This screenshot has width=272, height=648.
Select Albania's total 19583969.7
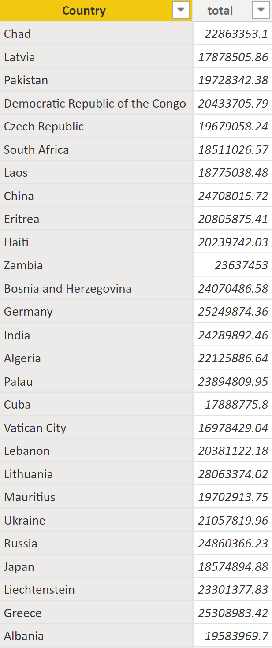(x=236, y=636)
